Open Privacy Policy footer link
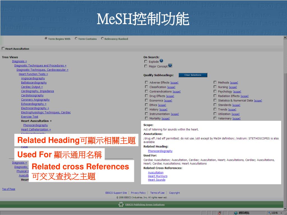 pyautogui.click(x=138, y=193)
